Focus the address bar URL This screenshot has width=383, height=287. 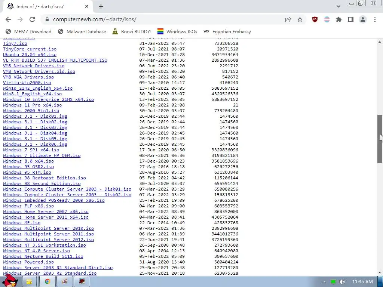coord(95,19)
